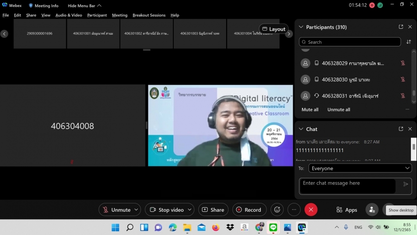Click the red leave meeting button
Viewport: 417px width, 235px height.
coord(311,210)
